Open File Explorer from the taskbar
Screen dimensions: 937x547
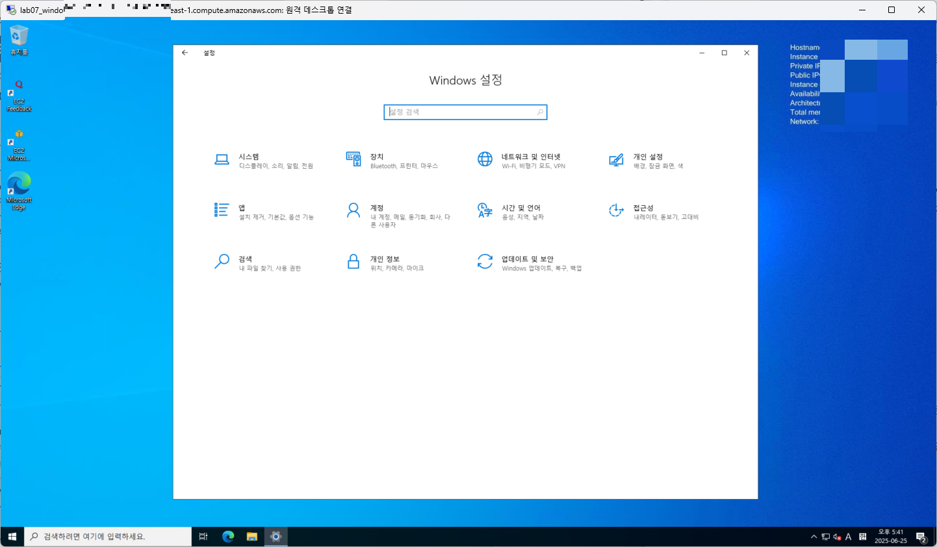[252, 537]
